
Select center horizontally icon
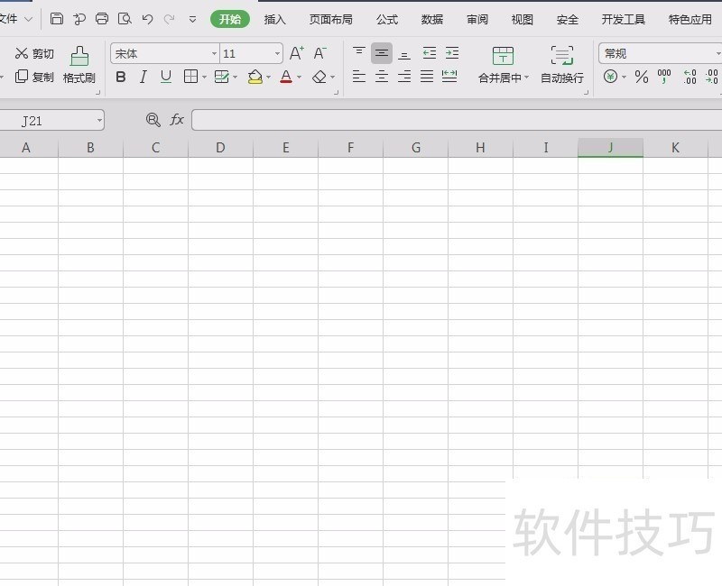tap(382, 77)
